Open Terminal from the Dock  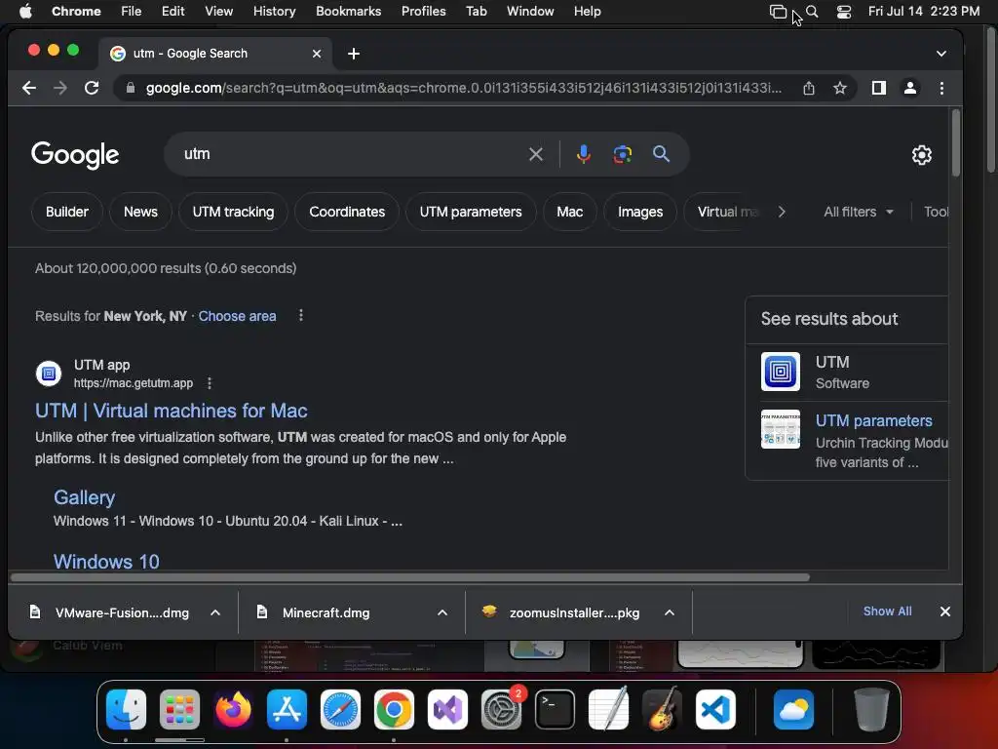coord(555,709)
